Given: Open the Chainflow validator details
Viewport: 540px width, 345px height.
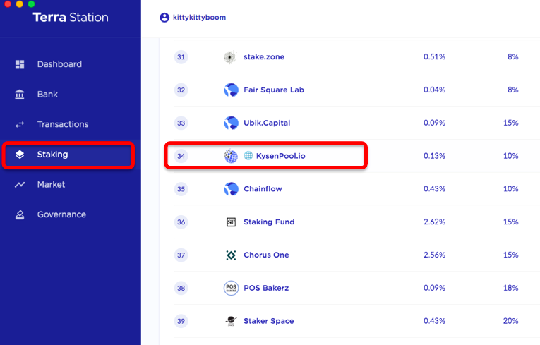Looking at the screenshot, I should [263, 189].
